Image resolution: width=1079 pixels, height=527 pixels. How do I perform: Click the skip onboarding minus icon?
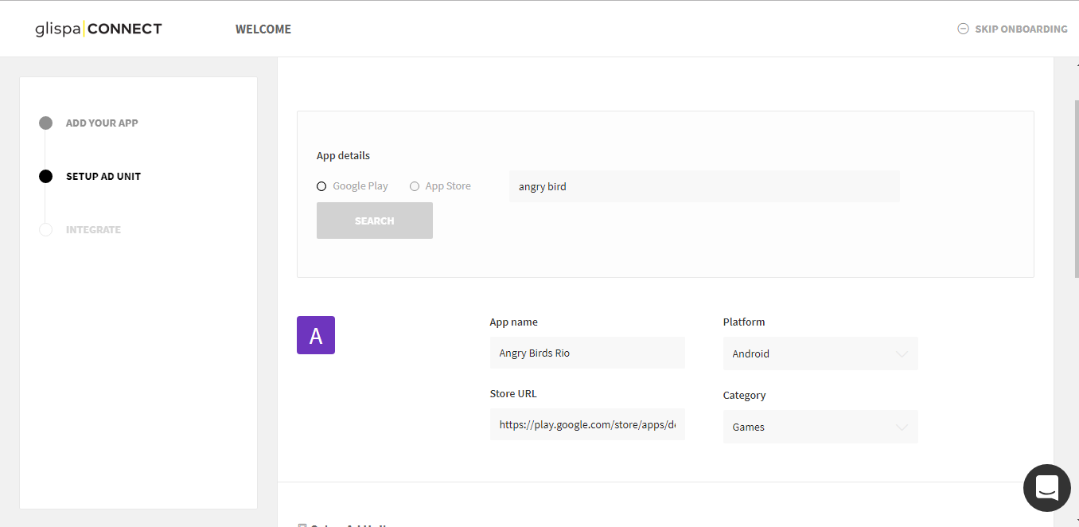[x=963, y=29]
